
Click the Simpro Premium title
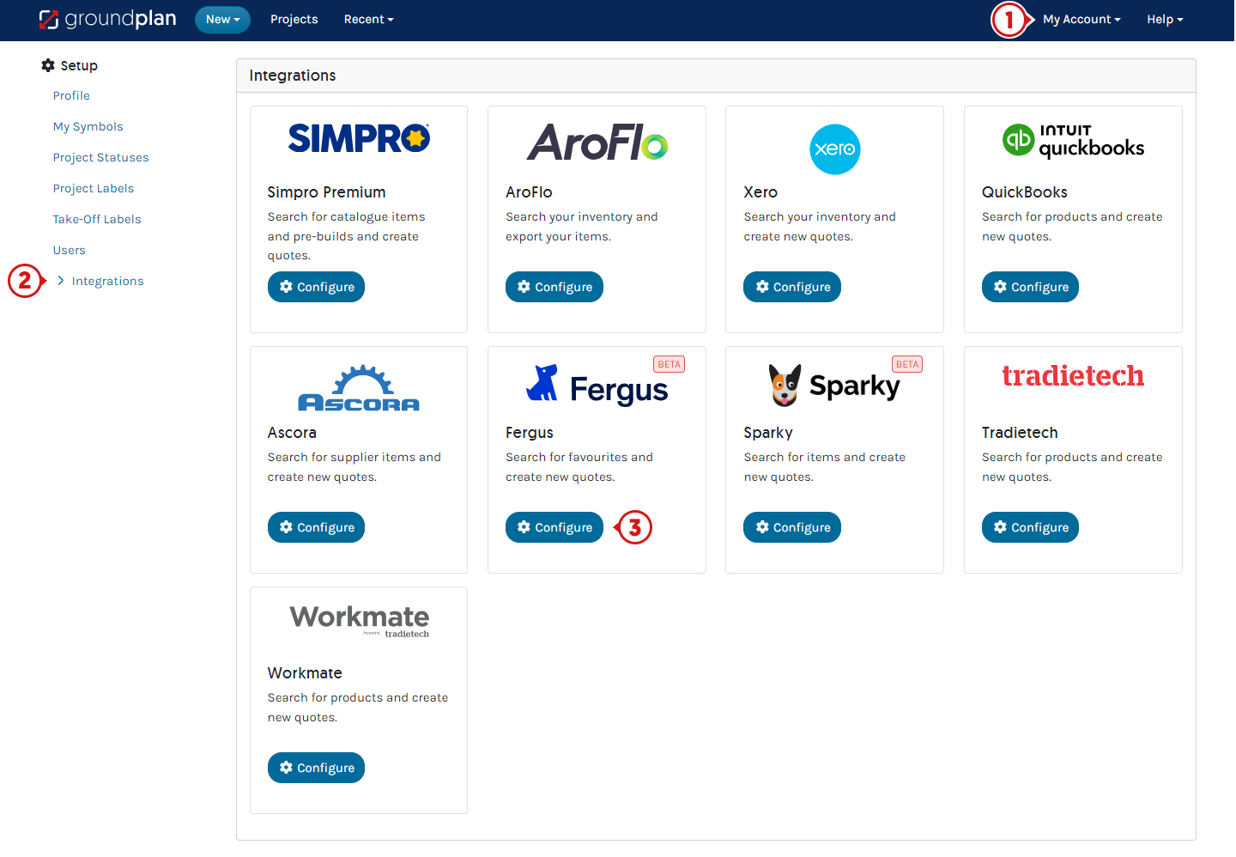(326, 192)
